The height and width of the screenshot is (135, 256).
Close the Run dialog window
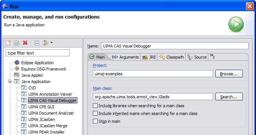[x=250, y=6]
